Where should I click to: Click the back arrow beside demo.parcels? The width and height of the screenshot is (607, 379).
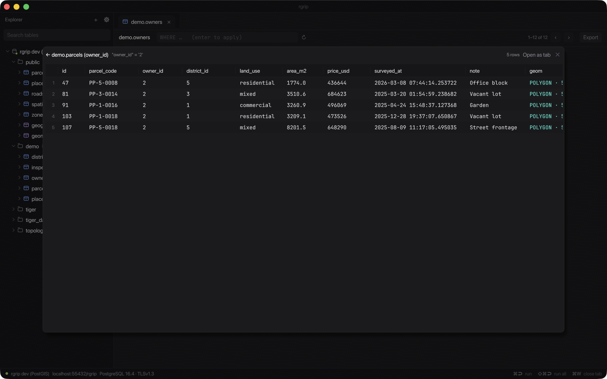click(x=48, y=55)
